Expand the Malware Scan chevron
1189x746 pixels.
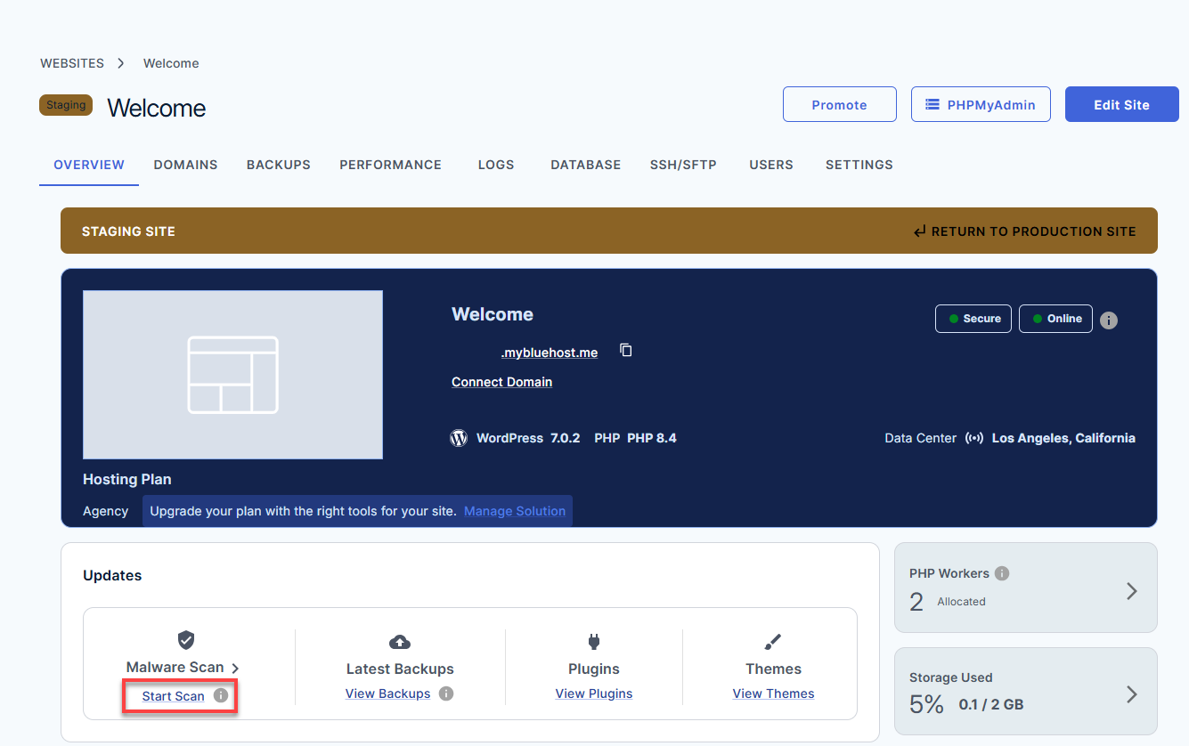[235, 669]
